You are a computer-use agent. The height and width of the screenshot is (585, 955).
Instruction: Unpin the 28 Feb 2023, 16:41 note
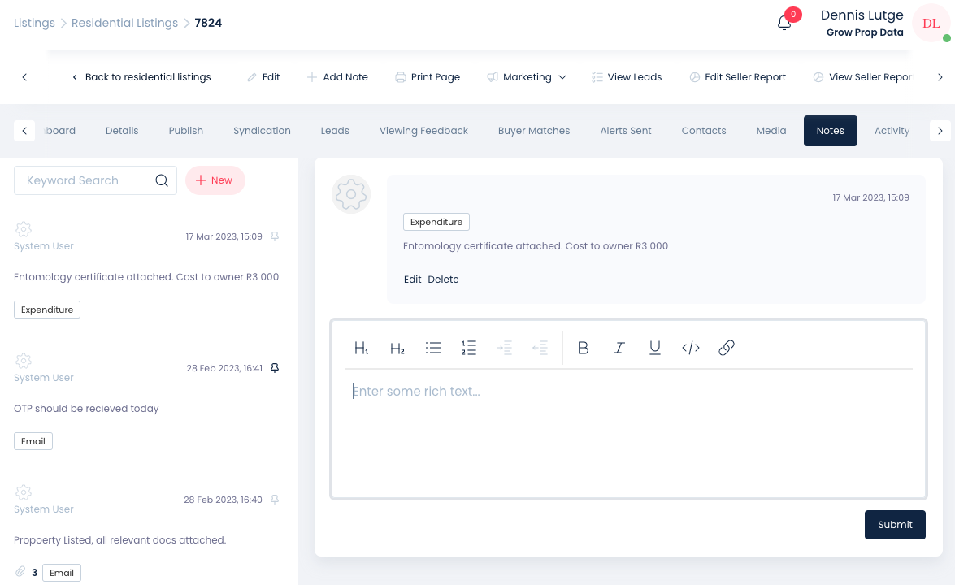[x=275, y=368]
